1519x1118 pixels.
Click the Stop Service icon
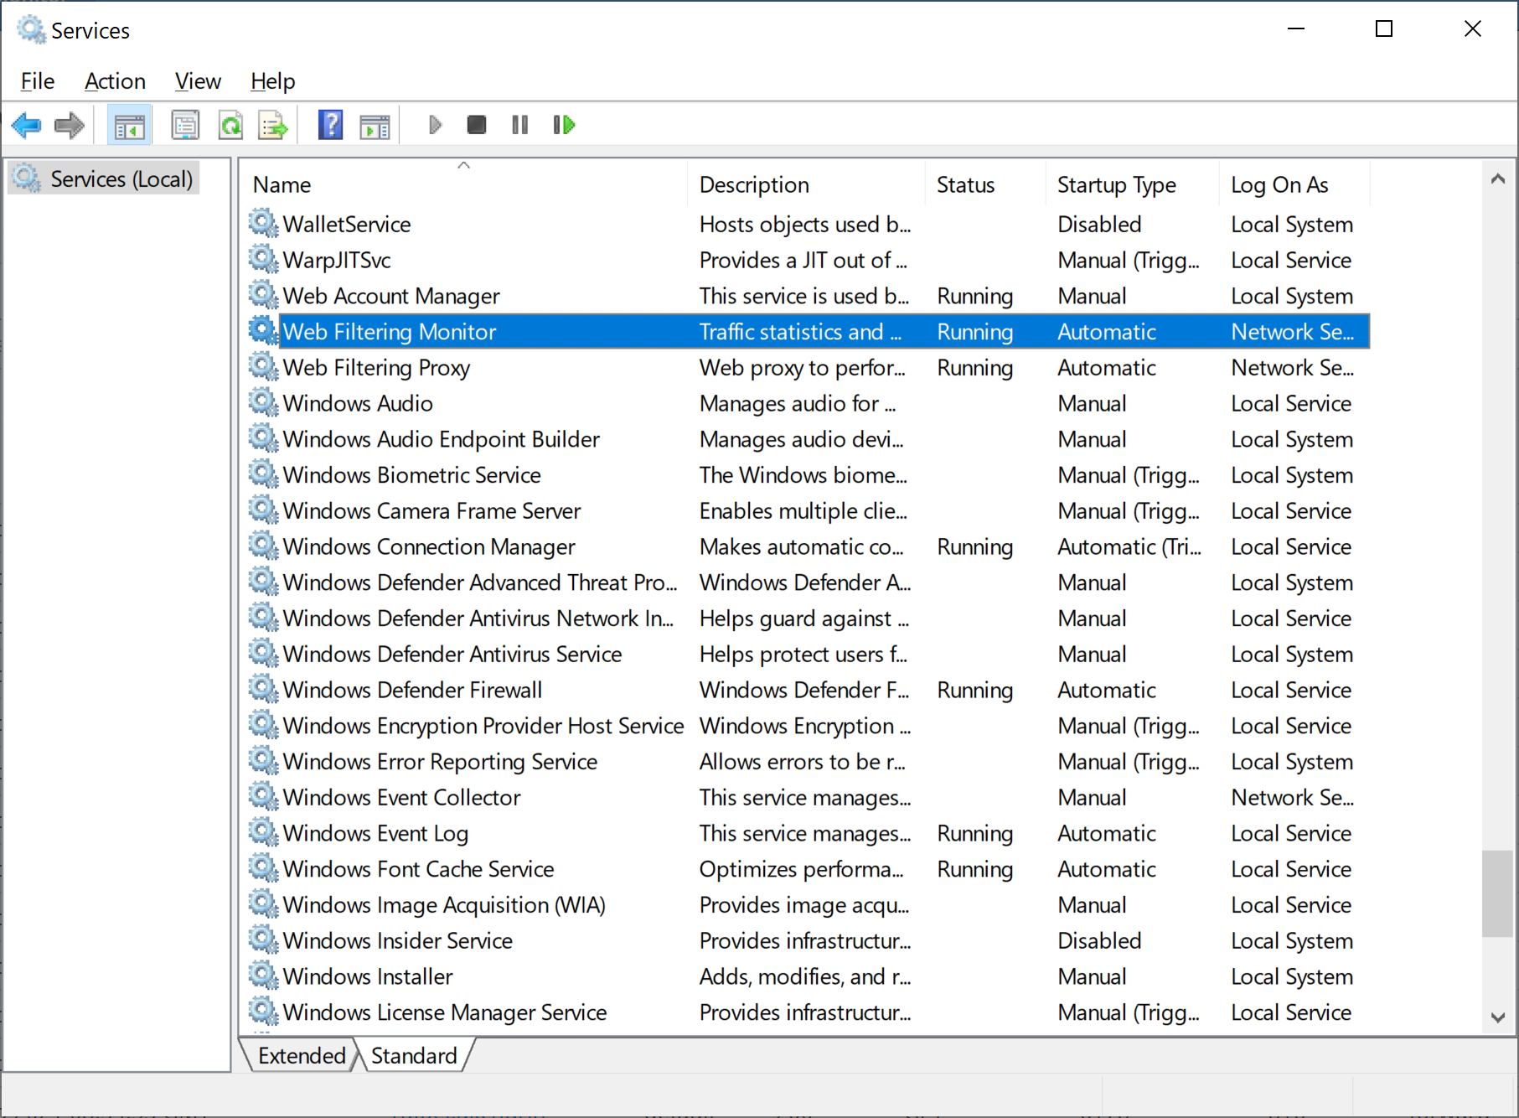click(x=477, y=125)
